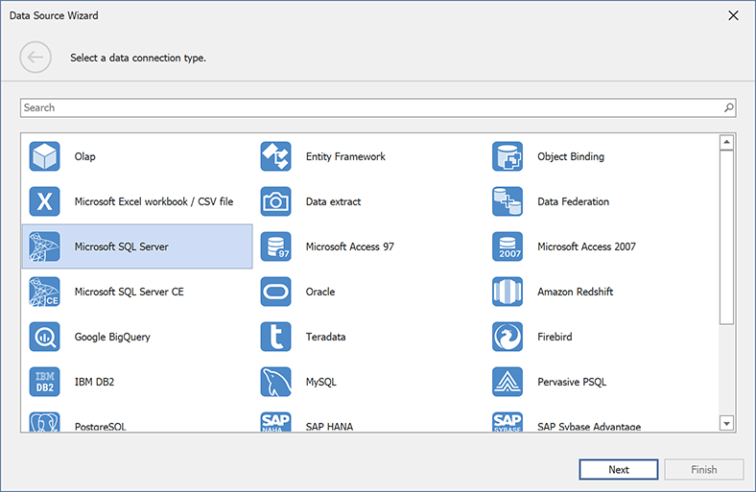
Task: Select the "Data extract" label
Action: (x=333, y=201)
